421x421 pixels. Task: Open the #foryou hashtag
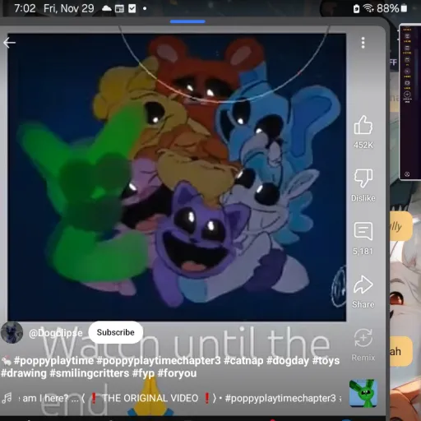[x=177, y=373]
